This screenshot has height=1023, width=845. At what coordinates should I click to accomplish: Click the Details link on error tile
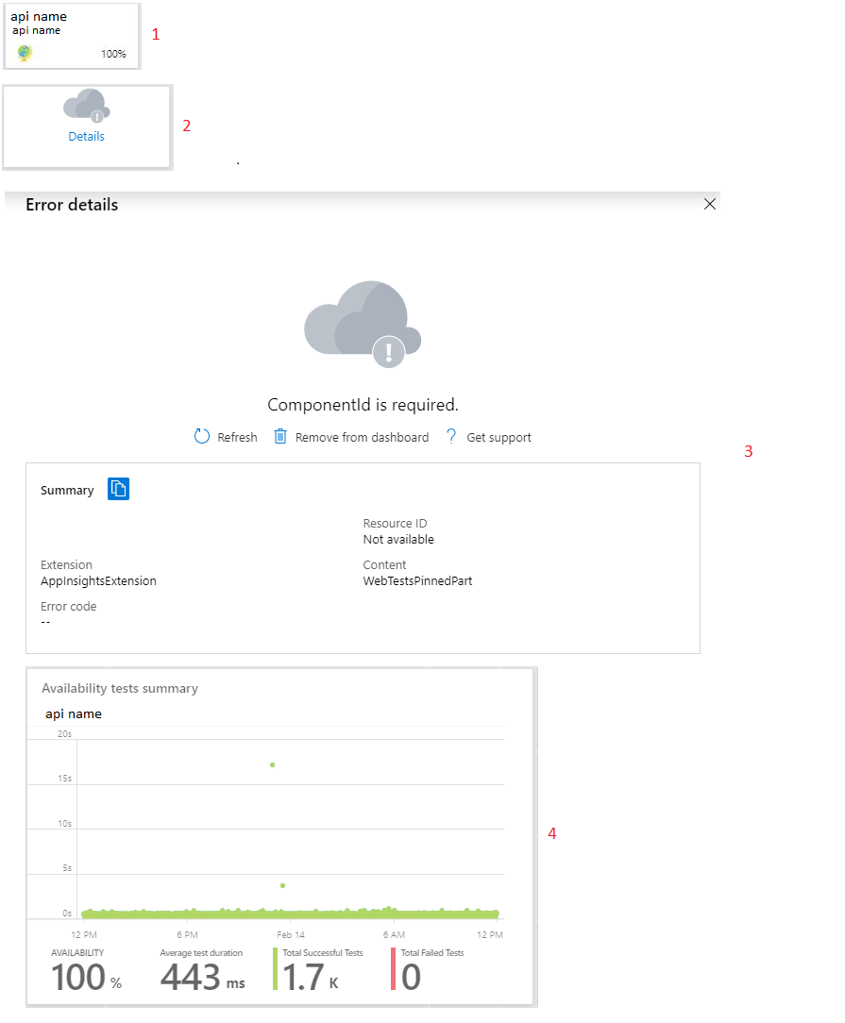[86, 136]
